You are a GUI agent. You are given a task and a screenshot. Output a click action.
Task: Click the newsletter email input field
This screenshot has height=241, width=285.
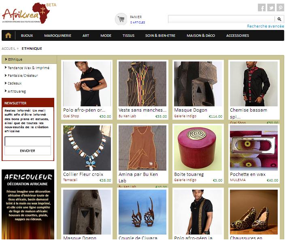pos(28,141)
